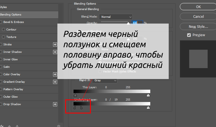216x127 pixels.
Task: Click the New Style... button
Action: [198, 27]
